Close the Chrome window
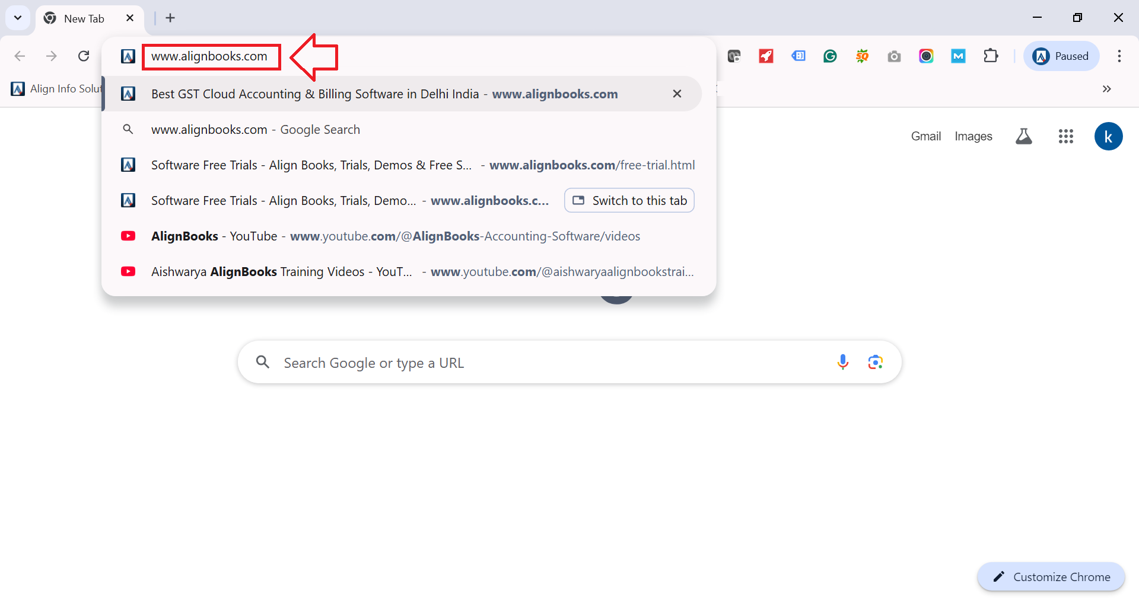1139x603 pixels. coord(1118,18)
